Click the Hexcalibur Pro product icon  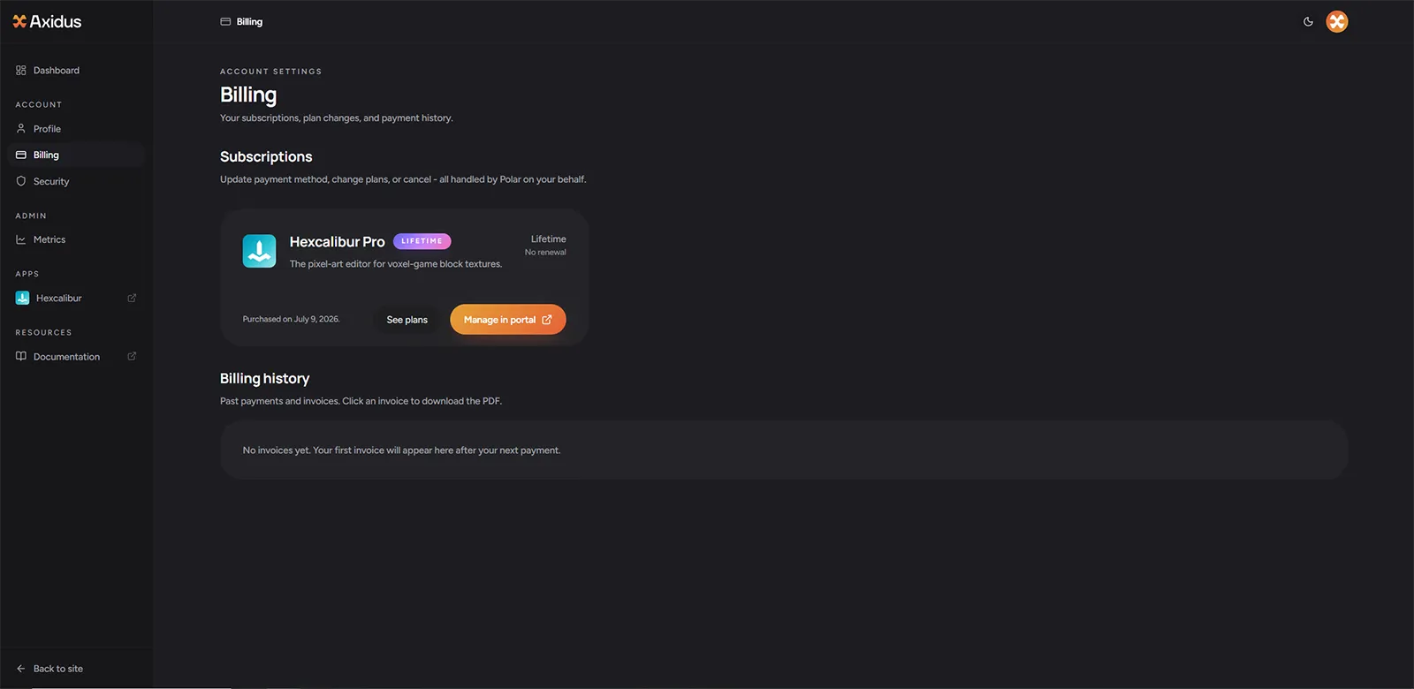click(259, 251)
